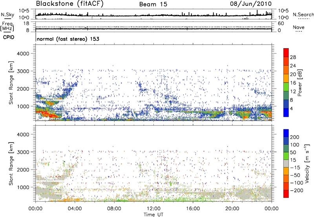Click the '50' Velocity colorbar label

pyautogui.click(x=293, y=152)
